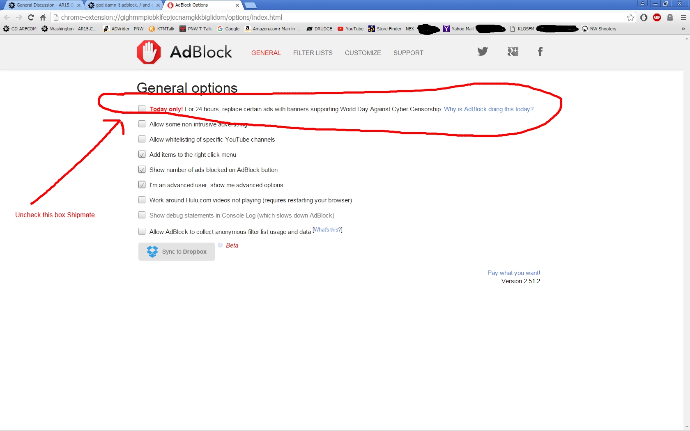
Task: Switch to 'god damn it adblock' browser tab
Action: [124, 5]
